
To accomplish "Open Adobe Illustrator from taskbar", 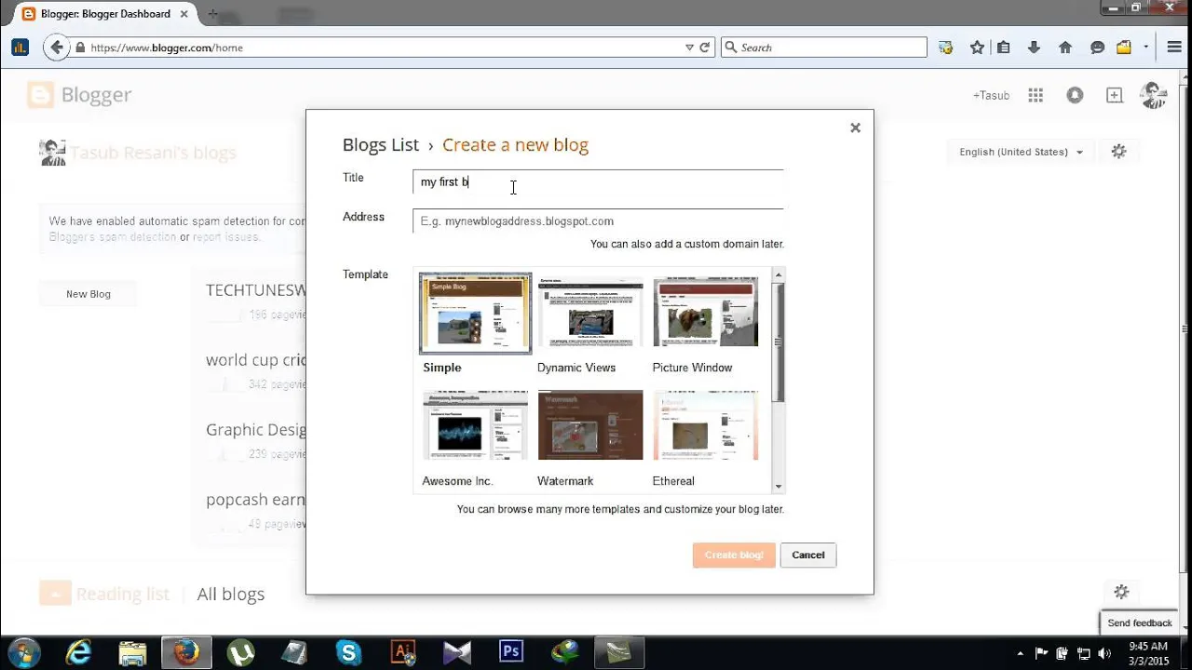I will (403, 652).
